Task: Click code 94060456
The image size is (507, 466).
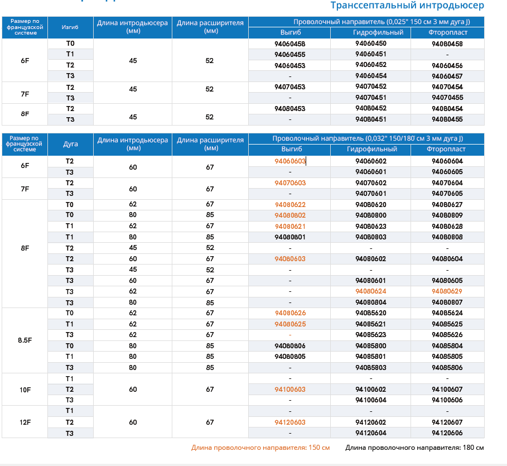Action: (447, 65)
